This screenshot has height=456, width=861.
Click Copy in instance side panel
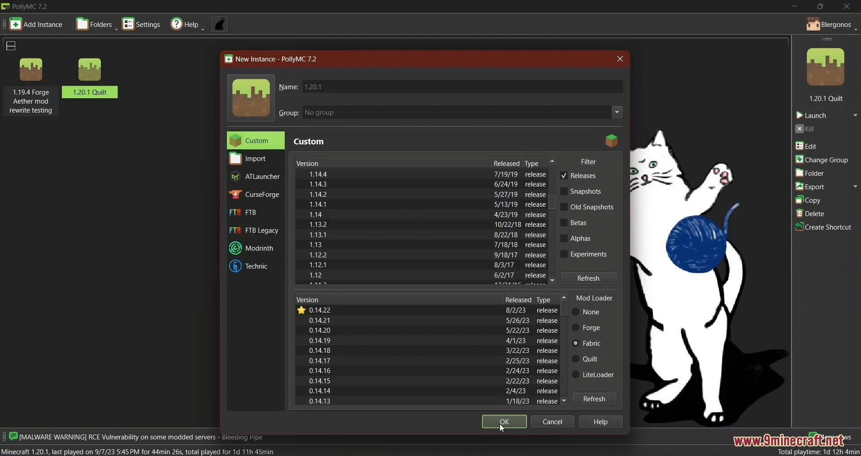809,200
